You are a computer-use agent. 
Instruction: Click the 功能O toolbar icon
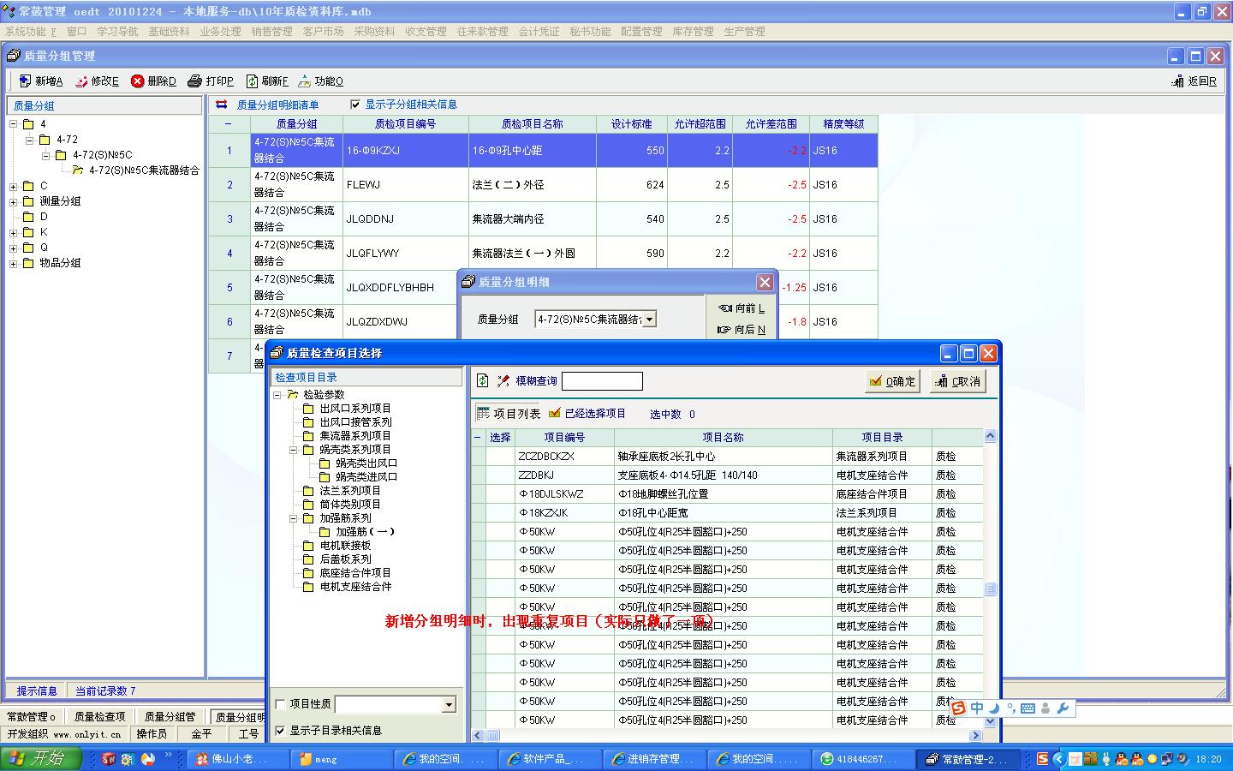pyautogui.click(x=304, y=81)
